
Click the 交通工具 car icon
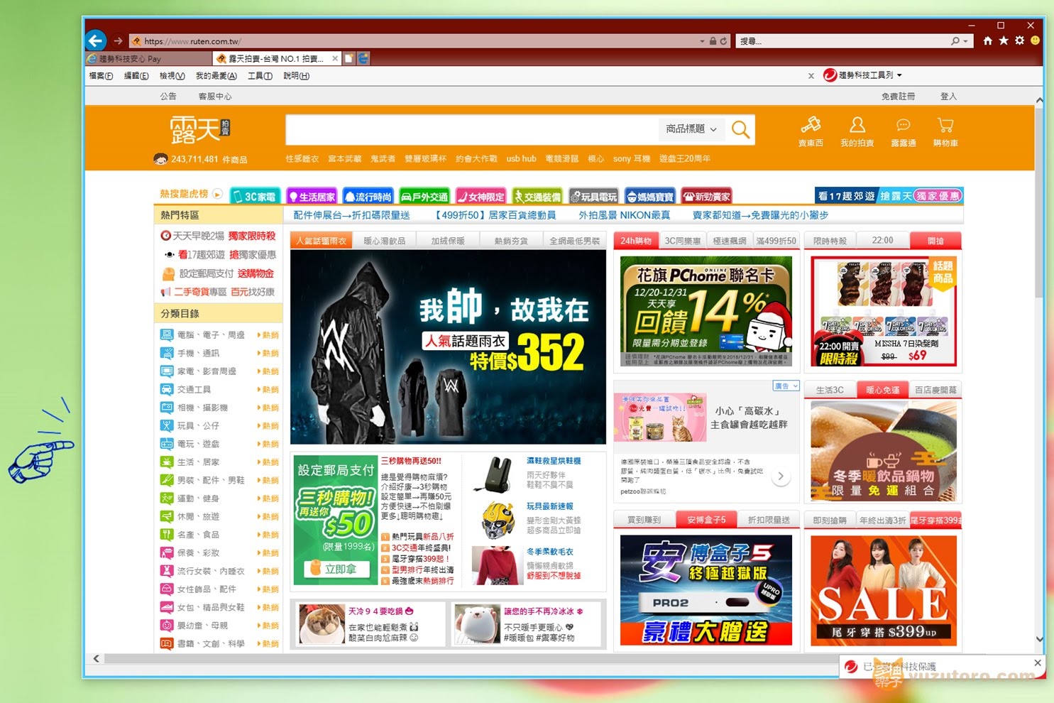(167, 389)
